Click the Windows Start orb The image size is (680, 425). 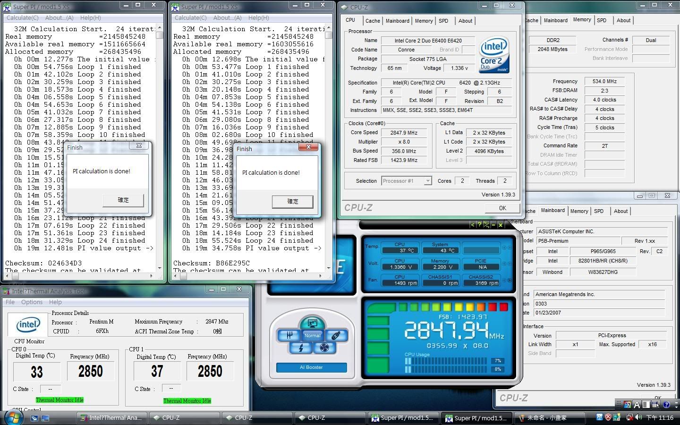click(x=13, y=417)
